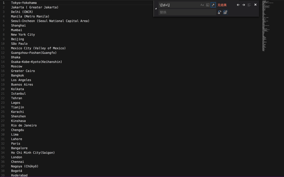Click the minimap code overview
Image resolution: width=284 pixels, height=177 pixels.
tap(268, 26)
